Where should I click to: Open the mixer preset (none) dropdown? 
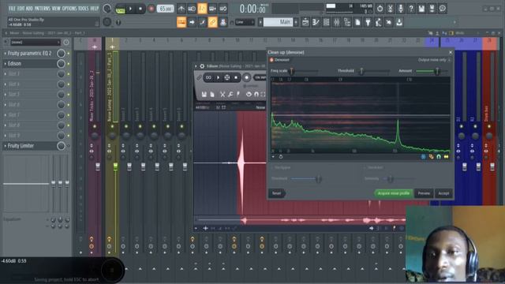(36, 42)
